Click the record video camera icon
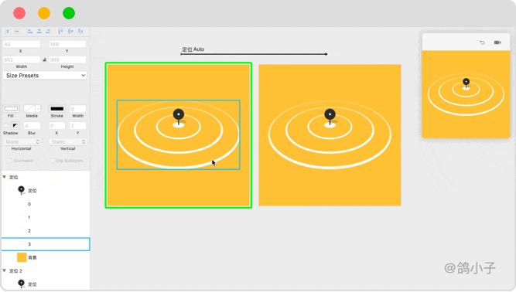Screen dimensions: 516x292 [497, 42]
